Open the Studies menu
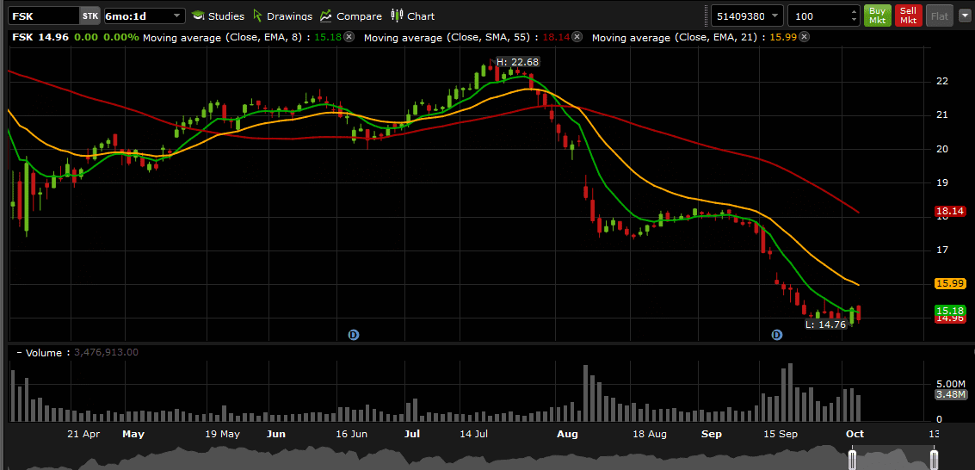The image size is (975, 470). (x=218, y=16)
